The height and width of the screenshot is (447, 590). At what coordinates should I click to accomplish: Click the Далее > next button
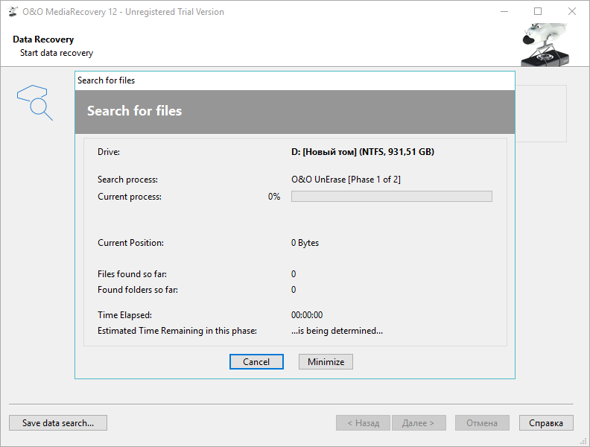click(x=419, y=423)
